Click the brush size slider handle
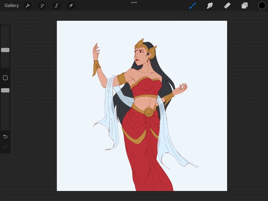Screen dimensions: 268x201 click(5, 50)
